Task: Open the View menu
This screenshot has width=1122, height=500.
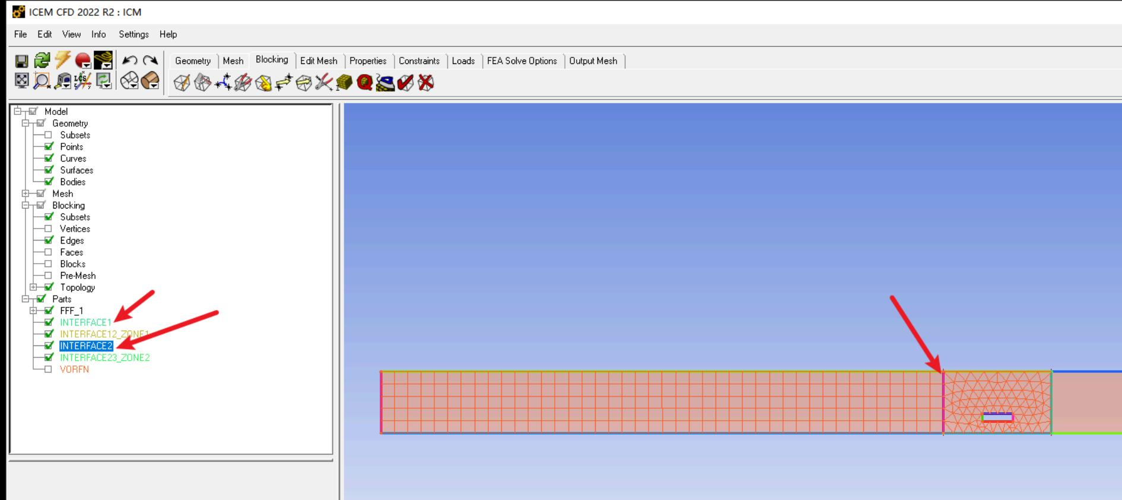Action: (71, 34)
